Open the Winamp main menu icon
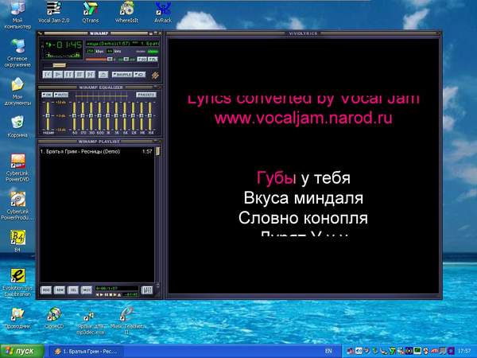This screenshot has width=477, height=358. tap(40, 33)
